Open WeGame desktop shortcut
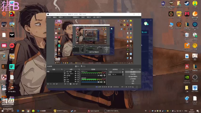The width and height of the screenshot is (201, 113). 171,15
